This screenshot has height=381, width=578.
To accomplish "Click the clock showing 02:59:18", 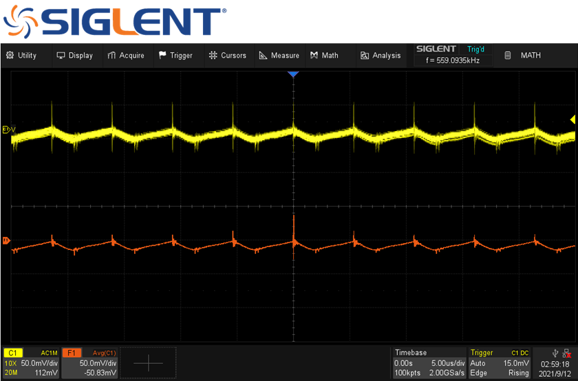I will pyautogui.click(x=555, y=364).
